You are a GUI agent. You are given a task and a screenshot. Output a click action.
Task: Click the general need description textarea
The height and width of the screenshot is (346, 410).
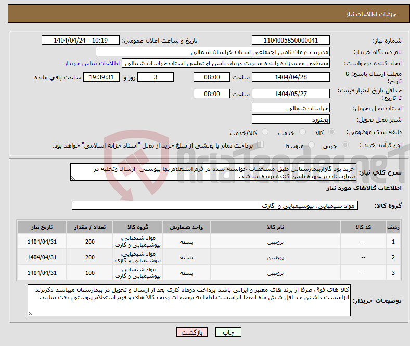click(213, 172)
